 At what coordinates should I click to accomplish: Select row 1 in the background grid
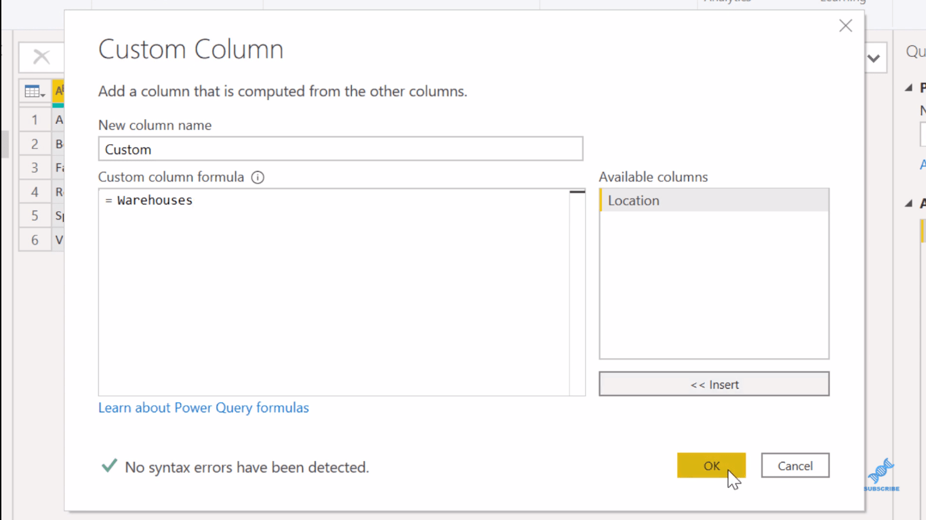(x=35, y=120)
